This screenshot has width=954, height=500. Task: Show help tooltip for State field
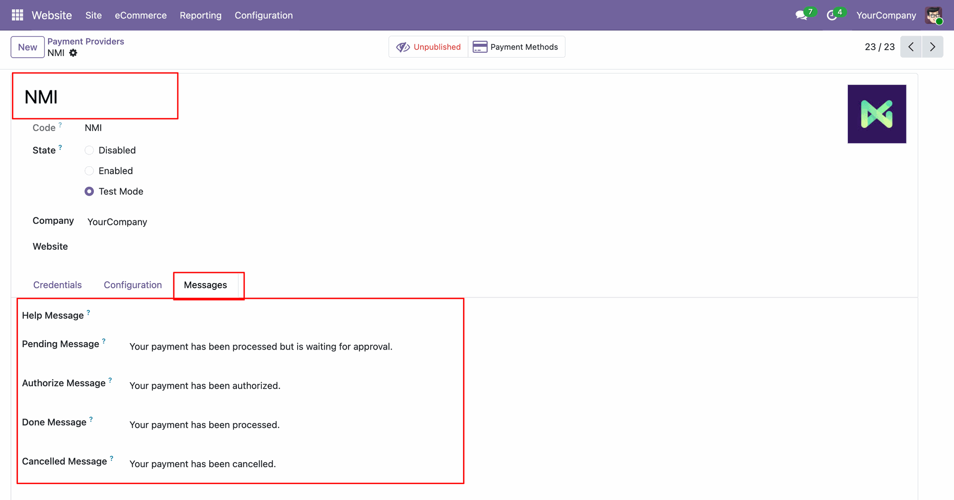pyautogui.click(x=60, y=147)
